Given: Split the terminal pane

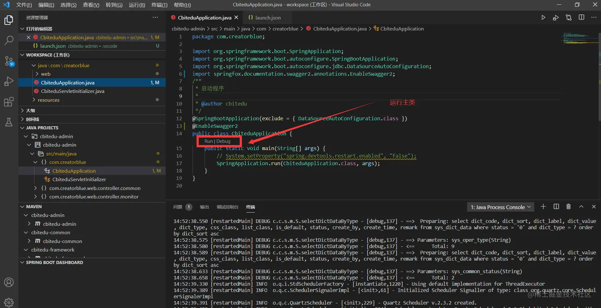Looking at the screenshot, I should pyautogui.click(x=556, y=207).
